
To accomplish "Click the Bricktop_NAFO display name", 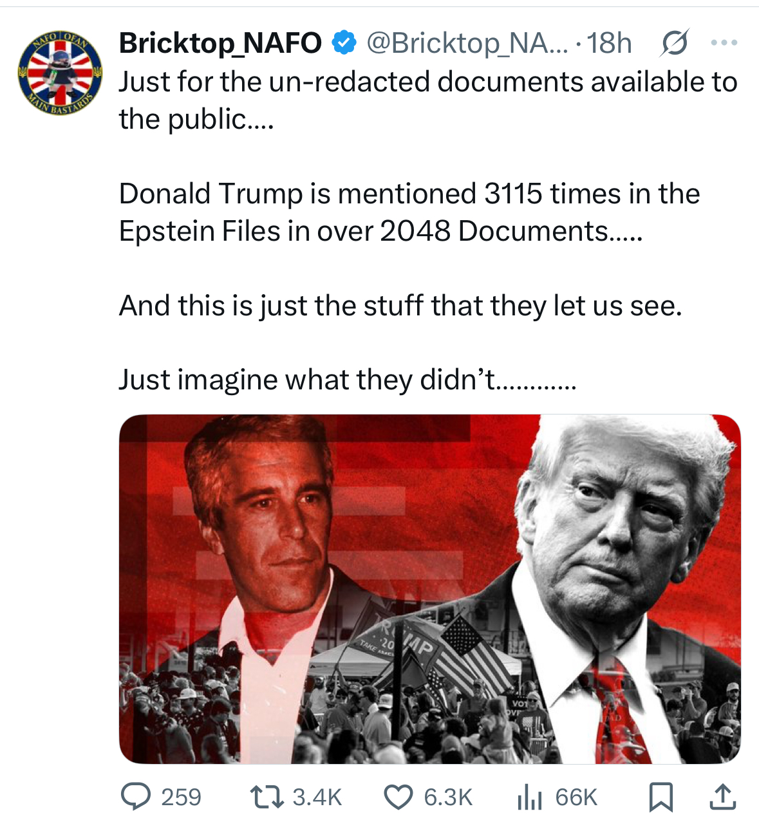I will (220, 43).
